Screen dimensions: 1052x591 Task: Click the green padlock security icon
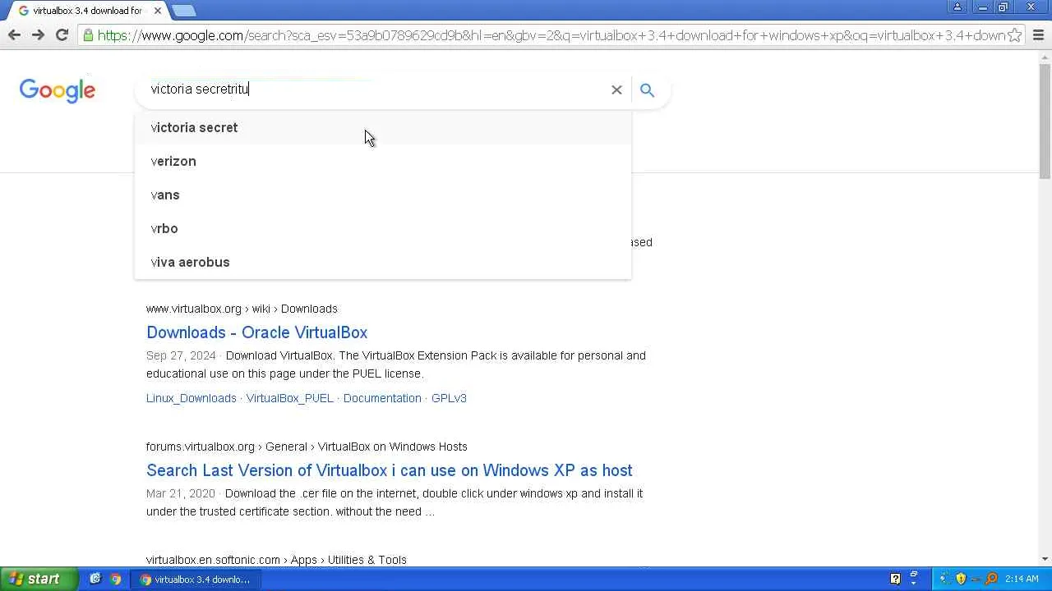[x=89, y=35]
